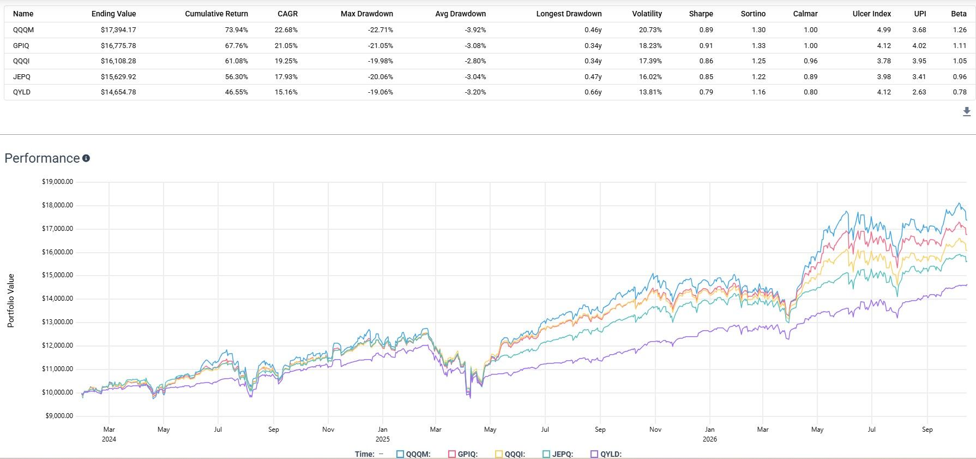Sort by Max Drawdown column header

pos(367,14)
